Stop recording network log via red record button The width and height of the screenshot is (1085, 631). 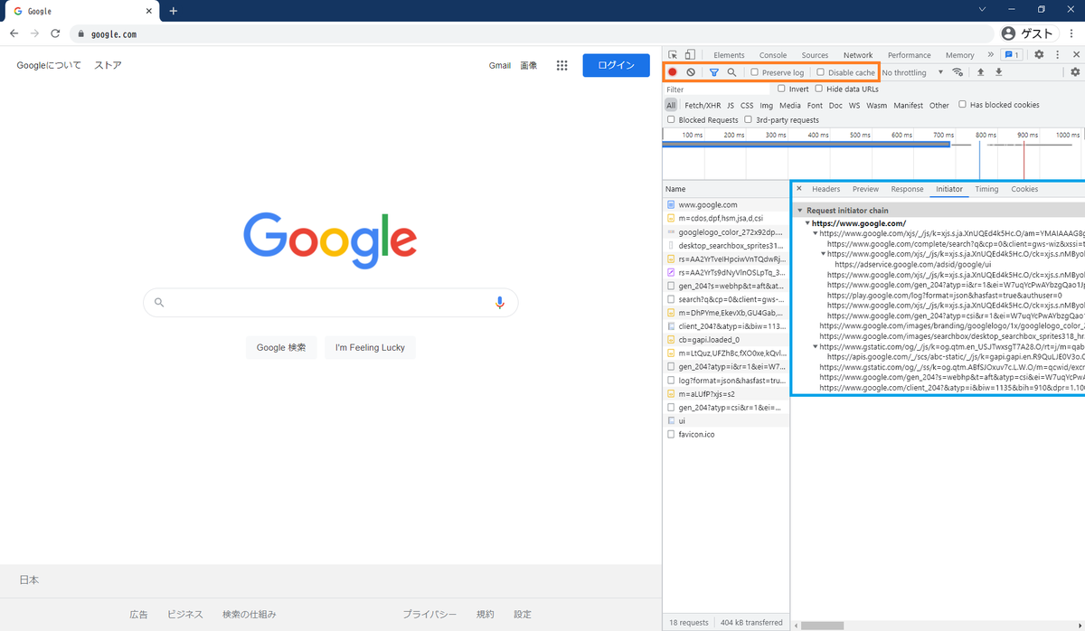(x=673, y=72)
